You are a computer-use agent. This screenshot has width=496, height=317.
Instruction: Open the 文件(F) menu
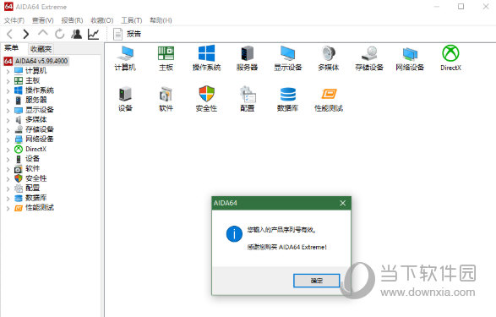point(14,20)
